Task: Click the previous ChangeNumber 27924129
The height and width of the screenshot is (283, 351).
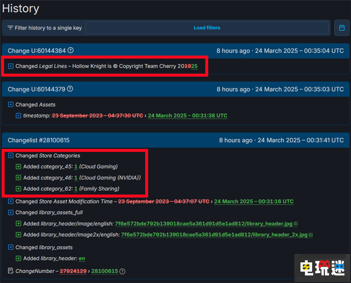Action: click(73, 271)
